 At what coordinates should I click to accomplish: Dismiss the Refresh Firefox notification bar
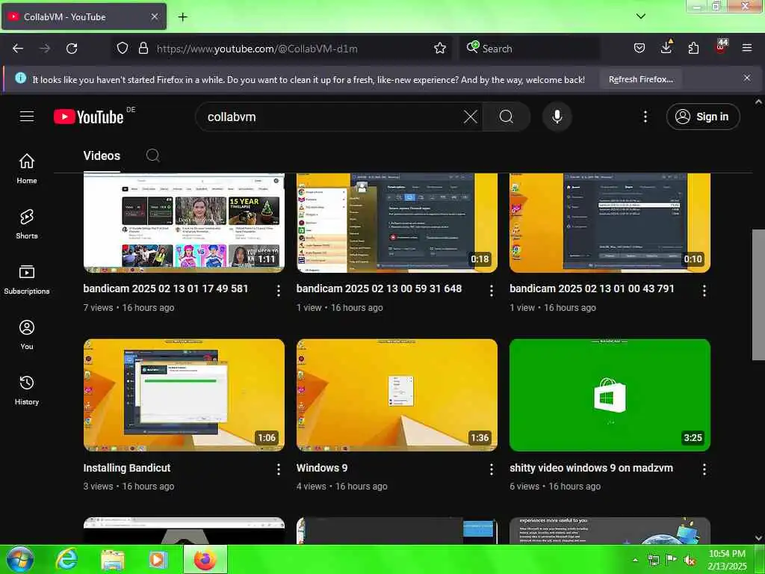746,78
